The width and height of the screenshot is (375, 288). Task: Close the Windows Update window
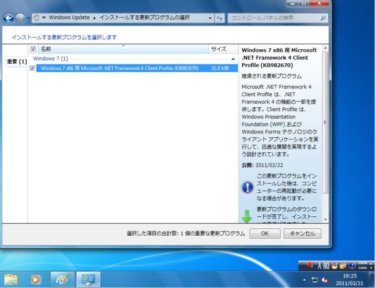pos(319,3)
